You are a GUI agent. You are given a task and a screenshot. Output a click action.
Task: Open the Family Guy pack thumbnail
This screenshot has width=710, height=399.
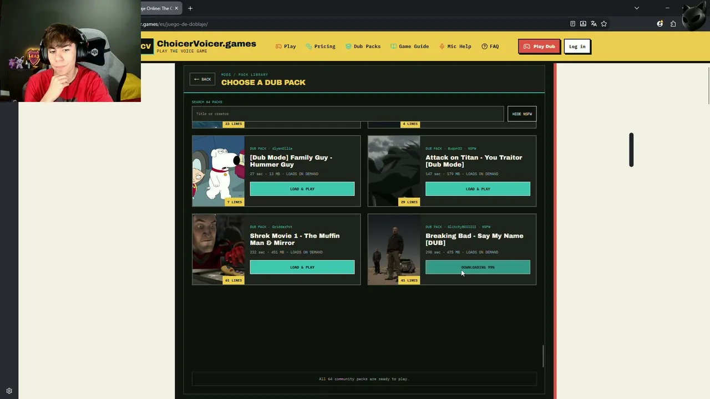coord(219,171)
